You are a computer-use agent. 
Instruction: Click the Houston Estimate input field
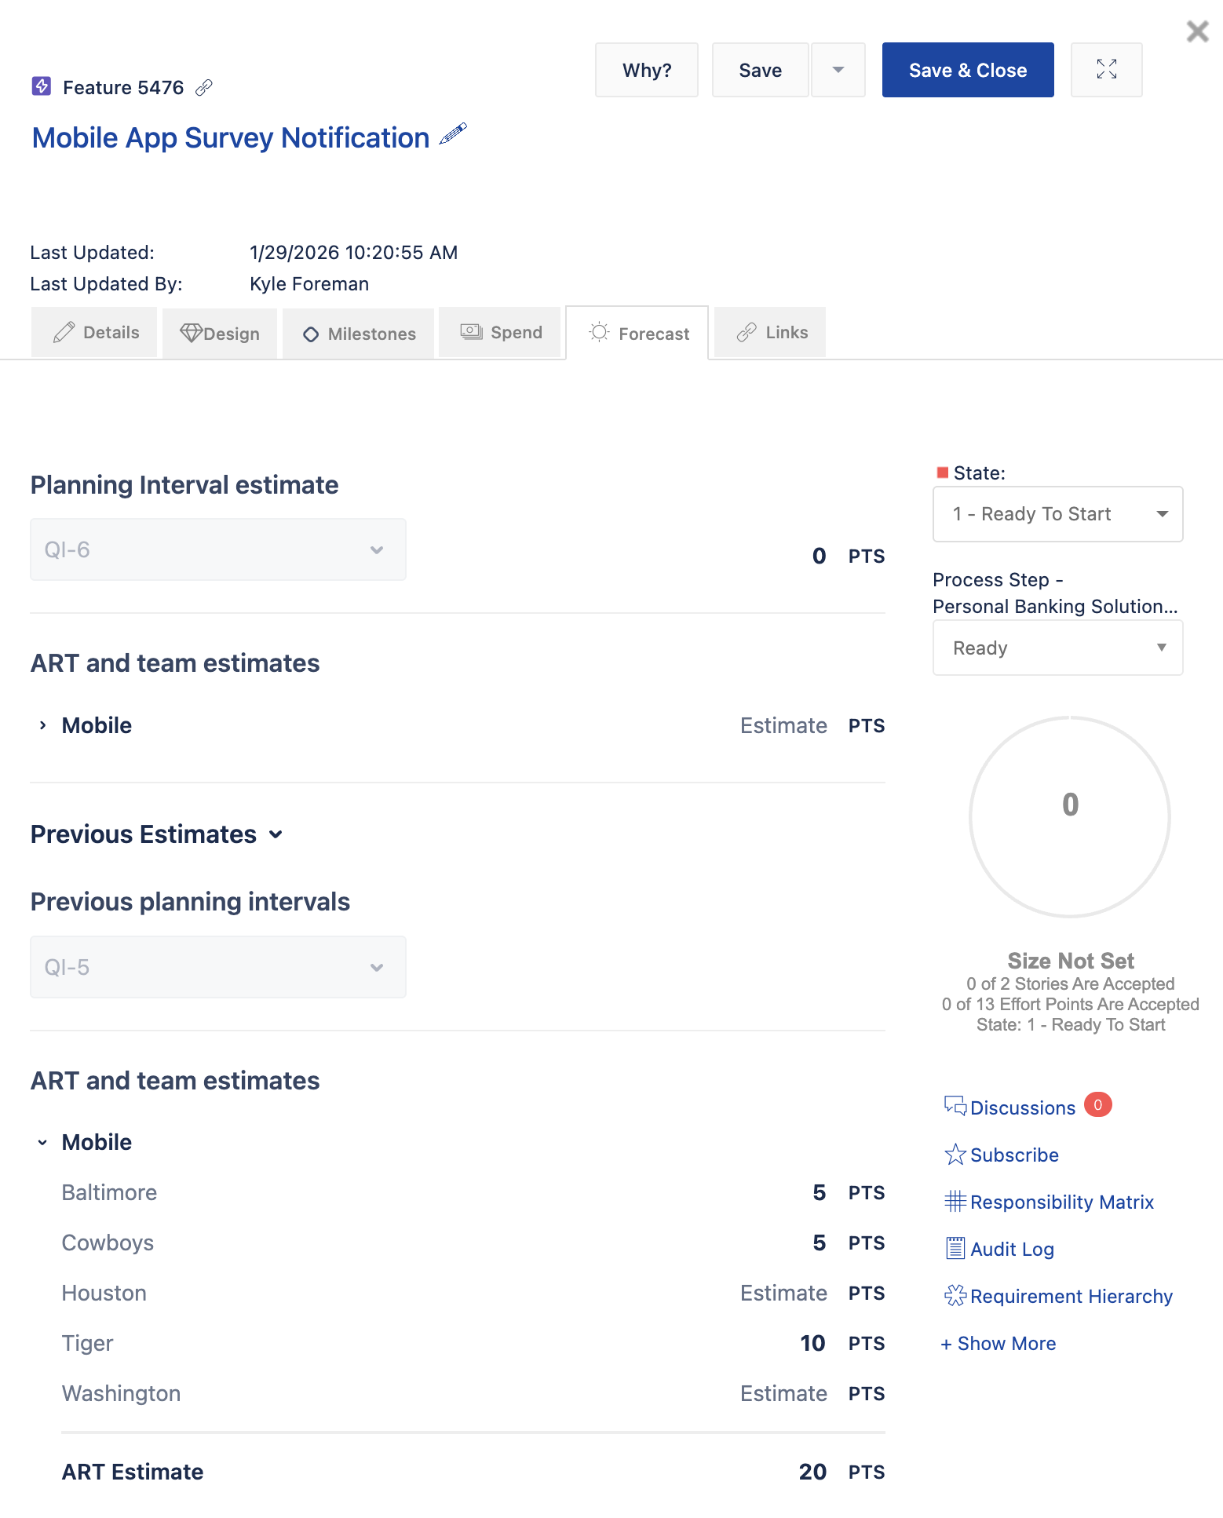point(783,1294)
